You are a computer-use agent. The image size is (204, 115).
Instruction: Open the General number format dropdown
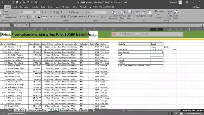pos(106,12)
